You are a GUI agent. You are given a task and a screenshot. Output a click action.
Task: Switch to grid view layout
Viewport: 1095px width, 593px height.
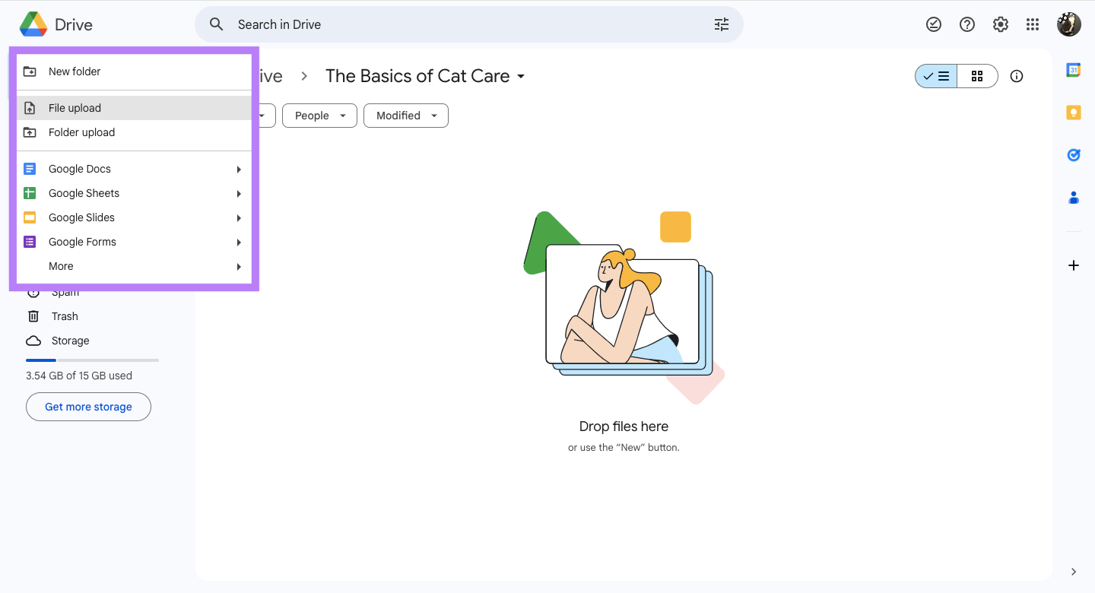(978, 76)
